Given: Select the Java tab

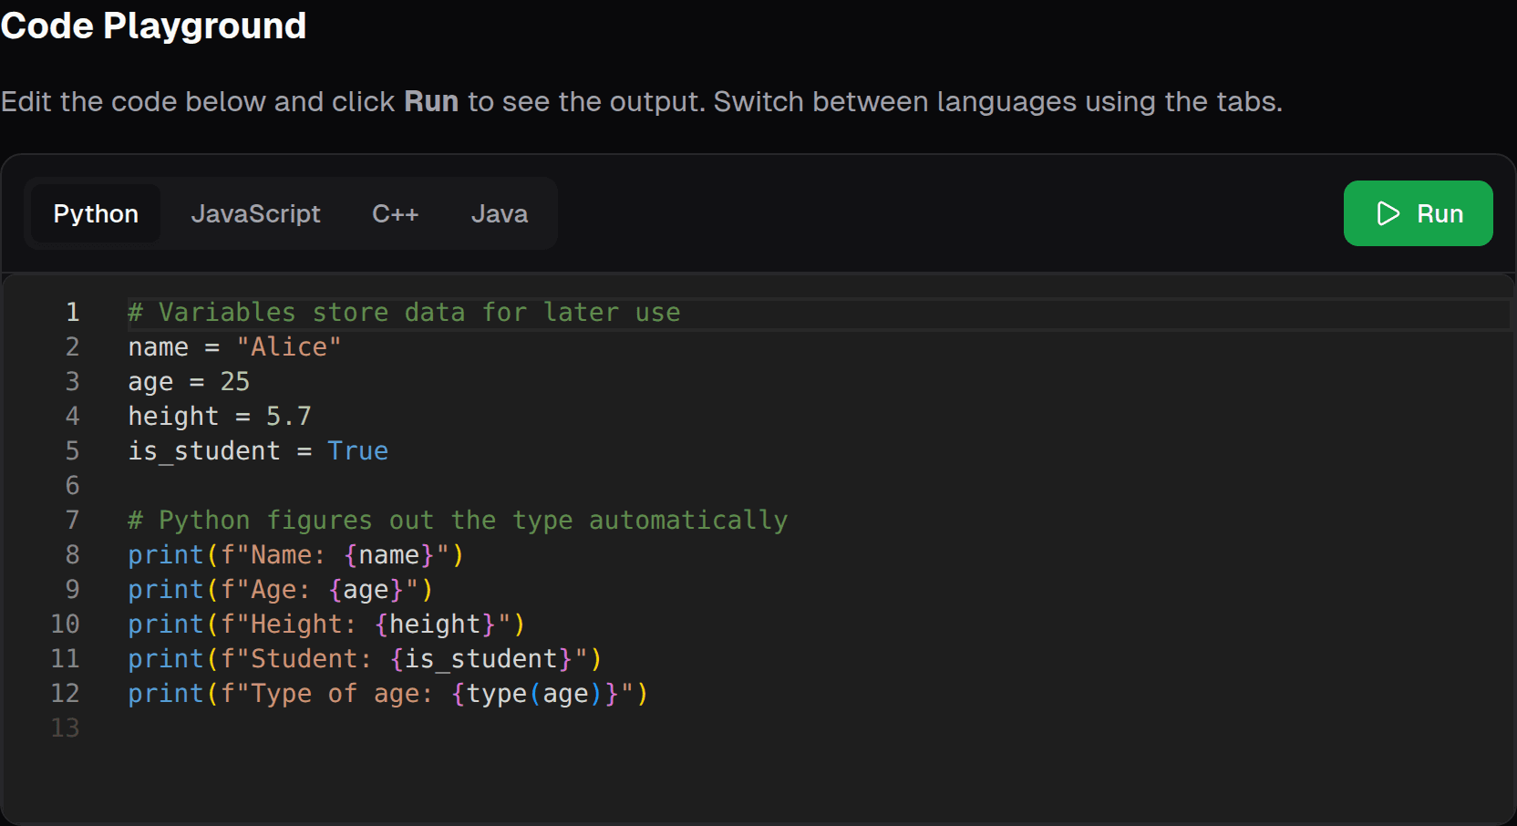Looking at the screenshot, I should [x=499, y=213].
